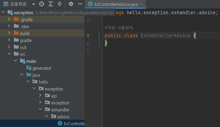Click the closing brace on line 4
The width and height of the screenshot is (220, 127).
pos(106,43)
